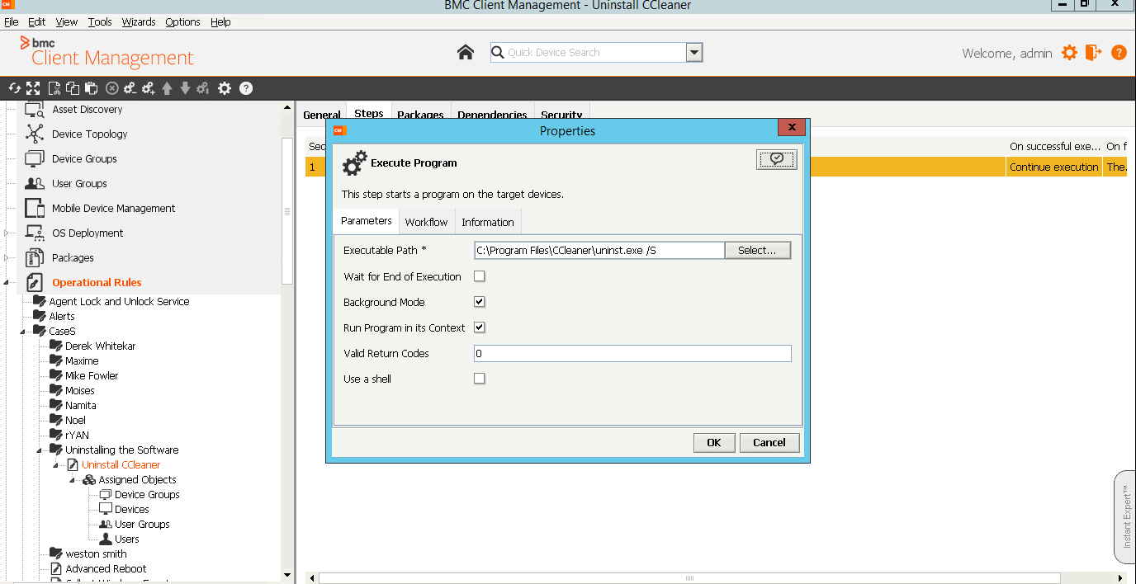Click Devices under Assigned Objects

coord(132,510)
